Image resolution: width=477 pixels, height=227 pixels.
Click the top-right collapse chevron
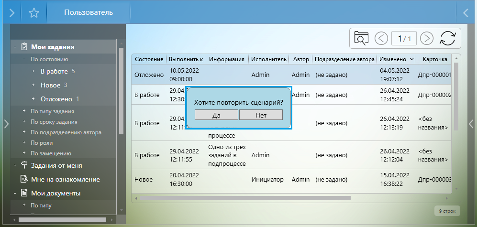(466, 13)
